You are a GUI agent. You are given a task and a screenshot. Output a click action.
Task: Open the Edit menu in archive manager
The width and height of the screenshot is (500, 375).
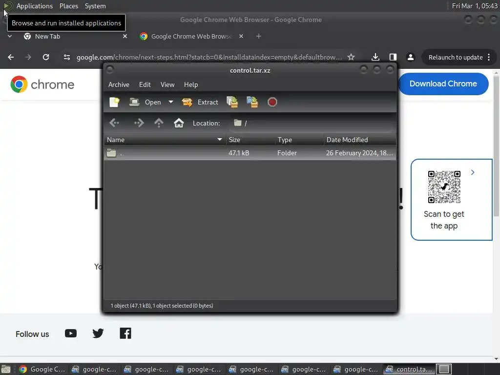tap(145, 84)
